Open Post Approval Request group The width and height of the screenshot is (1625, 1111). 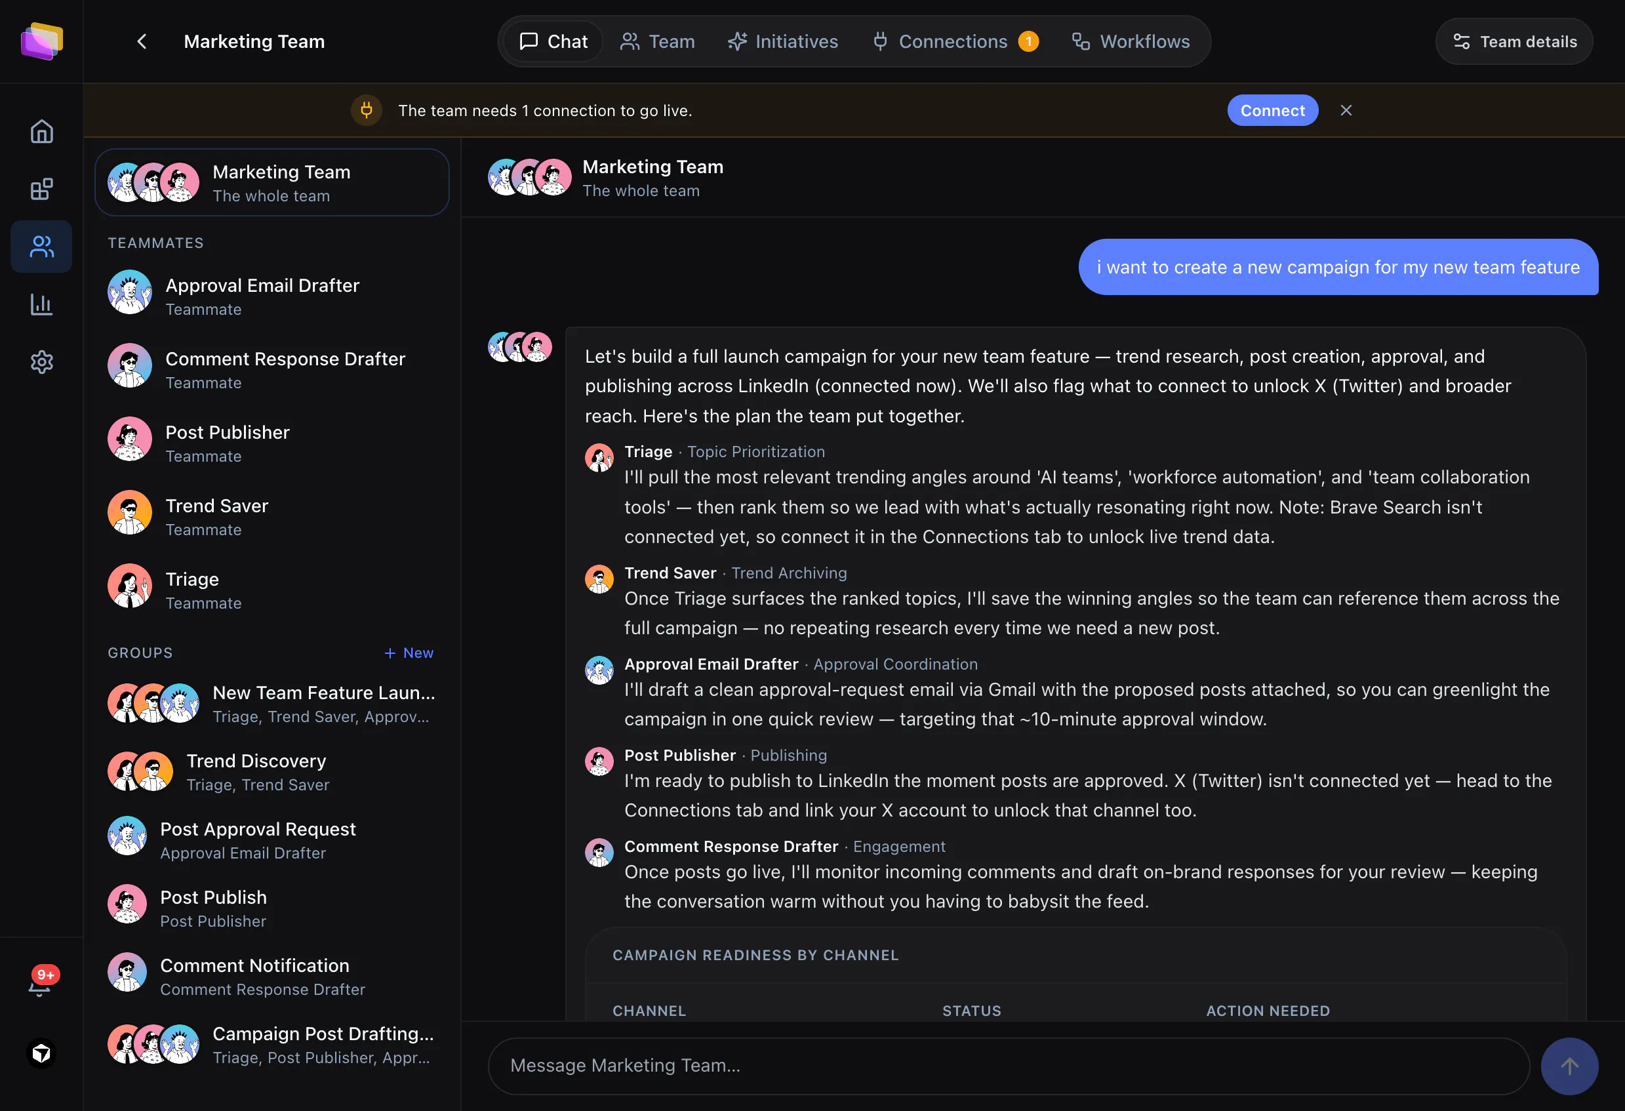click(272, 839)
